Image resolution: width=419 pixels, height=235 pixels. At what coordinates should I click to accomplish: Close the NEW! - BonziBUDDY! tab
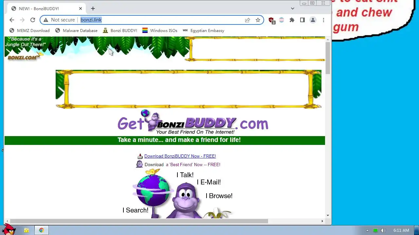tap(81, 8)
